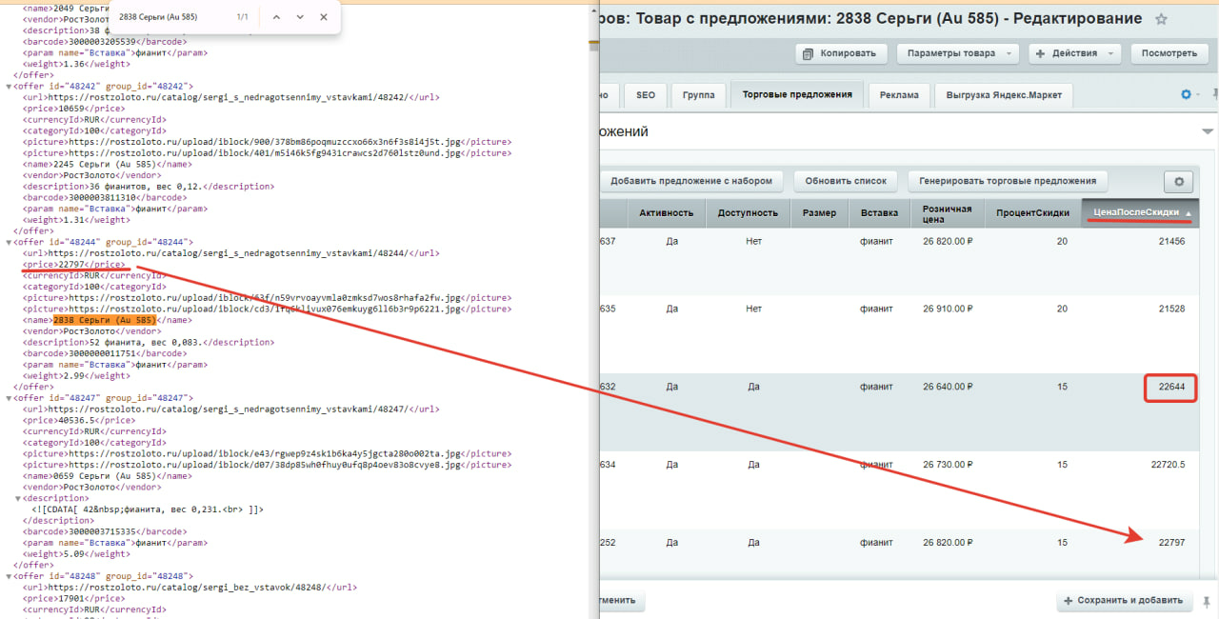This screenshot has width=1219, height=619.
Task: Click Нет availability in the 21528 row
Action: coord(754,309)
